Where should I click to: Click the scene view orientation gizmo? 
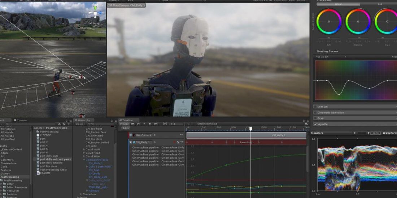click(x=95, y=13)
